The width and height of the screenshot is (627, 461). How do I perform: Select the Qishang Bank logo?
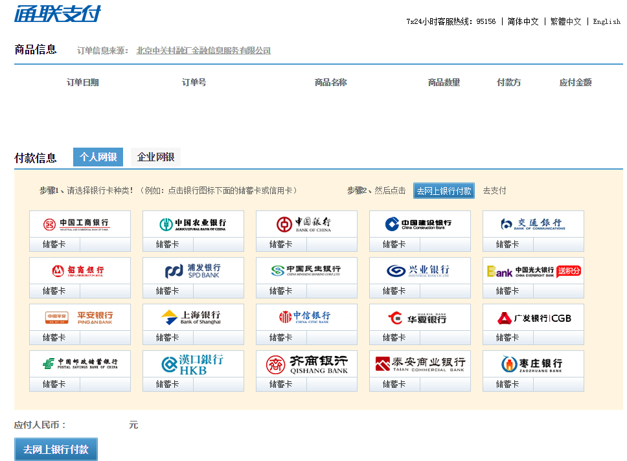tap(306, 364)
